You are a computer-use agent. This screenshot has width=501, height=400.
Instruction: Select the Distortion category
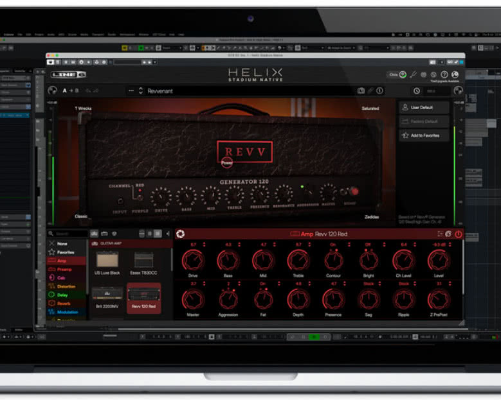point(66,286)
